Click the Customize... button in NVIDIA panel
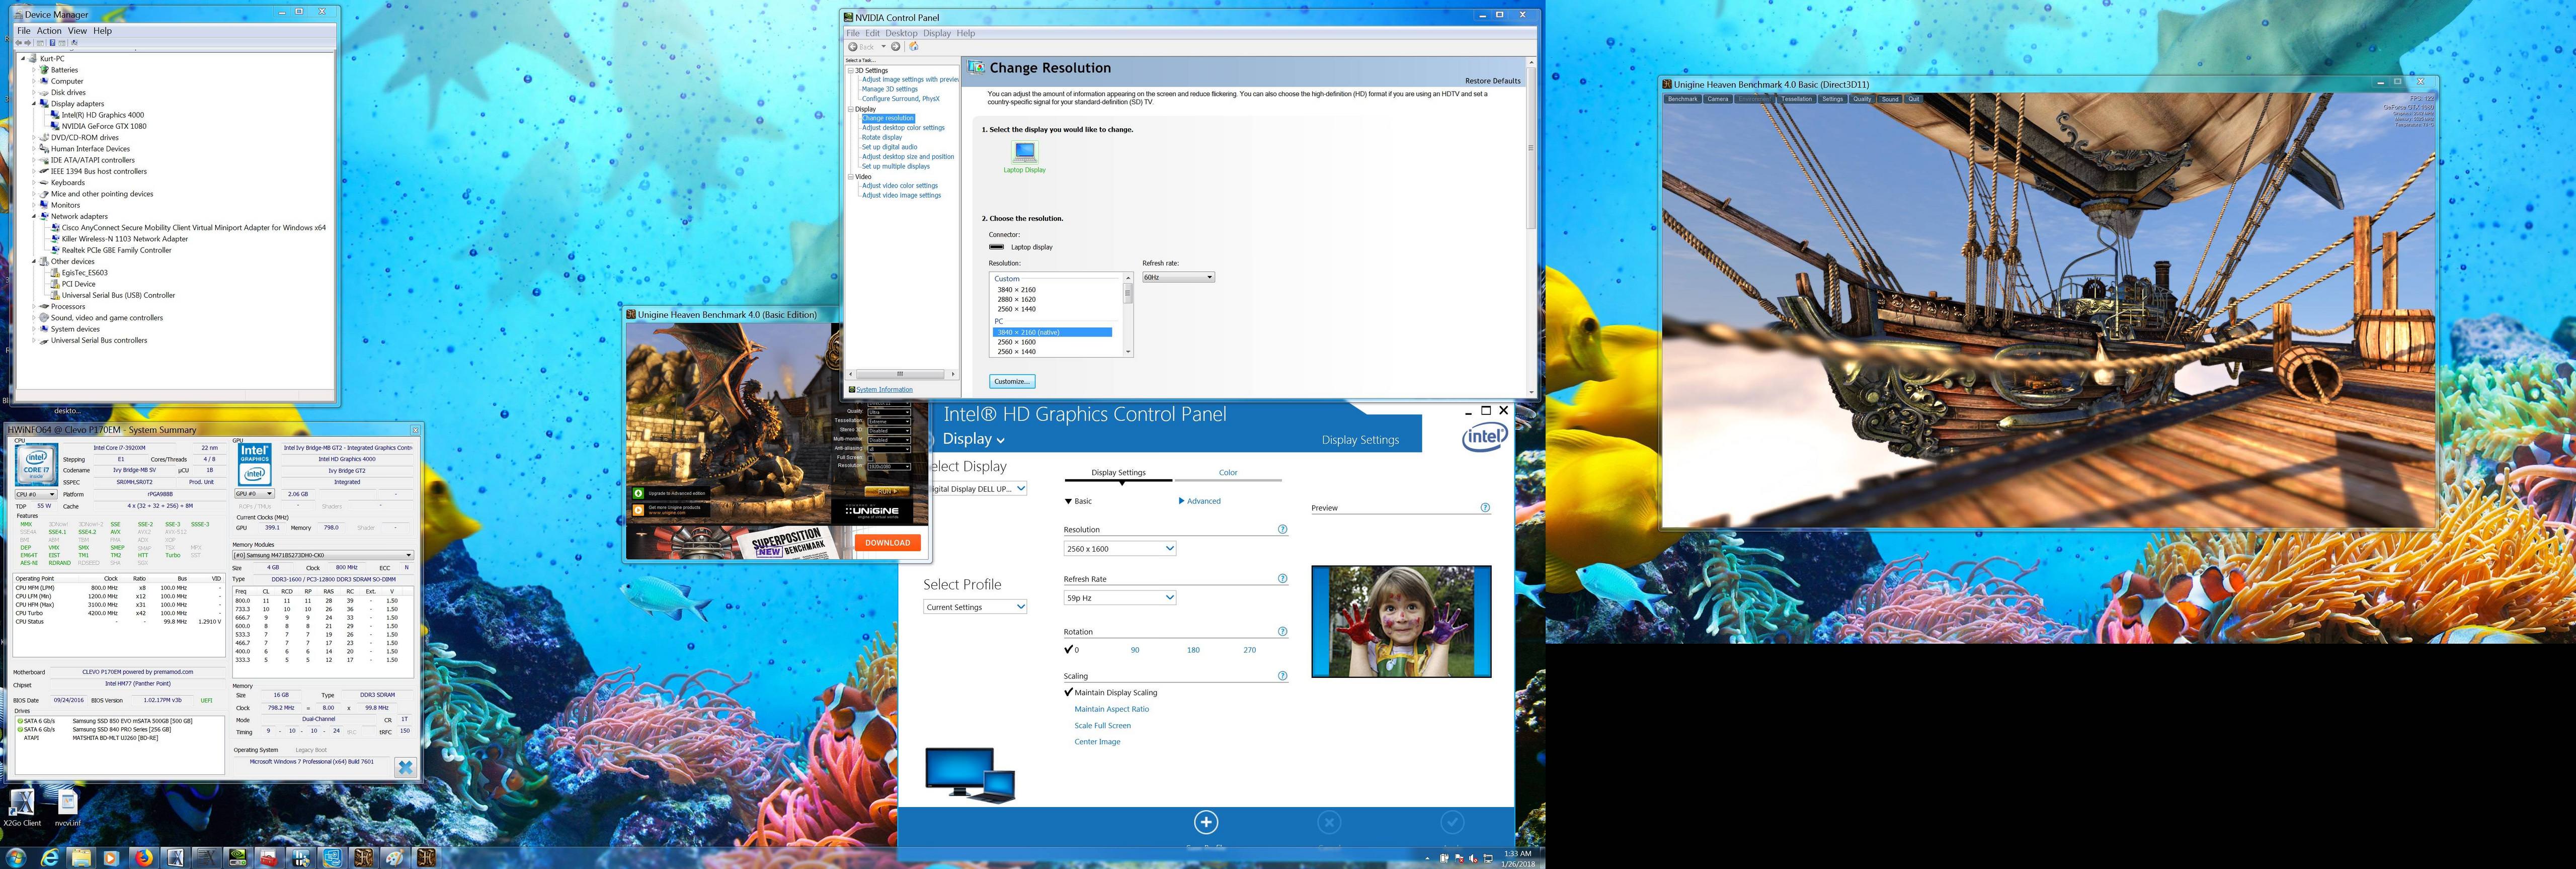Screen dimensions: 2576x869 1012,381
